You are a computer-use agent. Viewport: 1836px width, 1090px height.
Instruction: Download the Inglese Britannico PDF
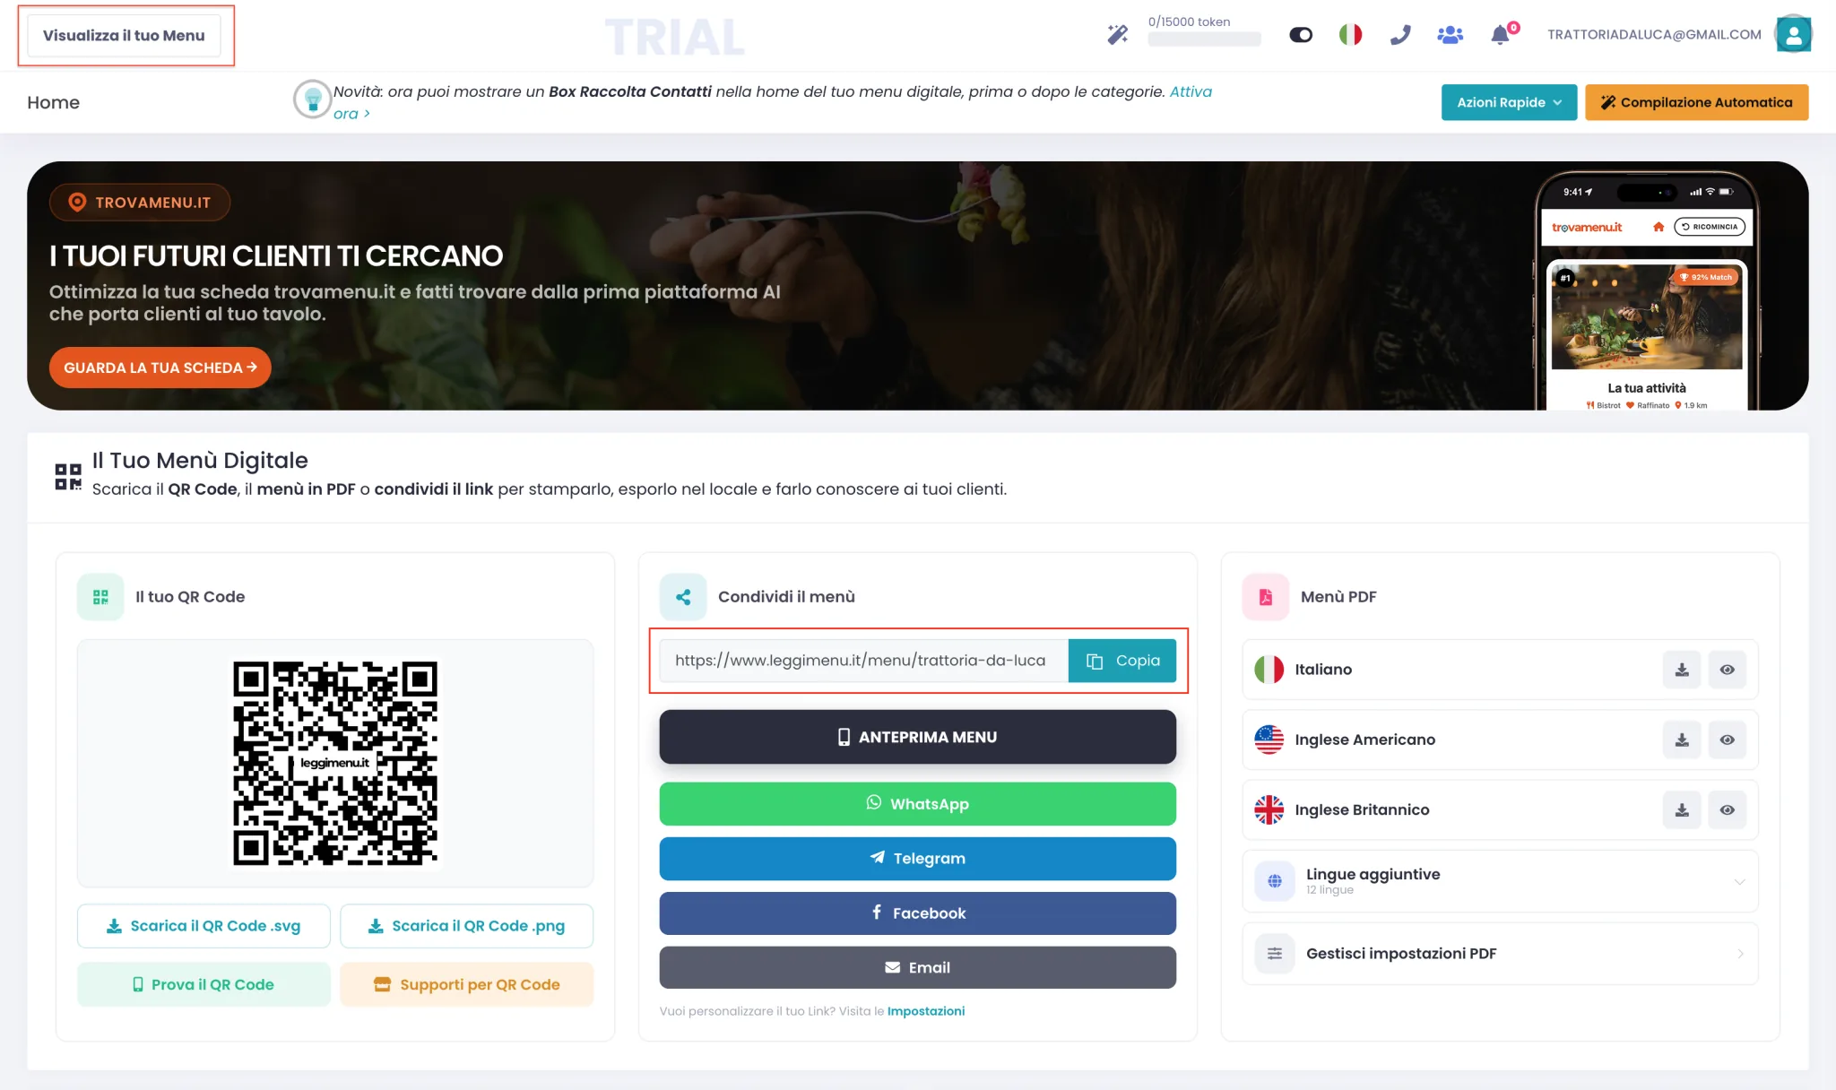point(1682,809)
